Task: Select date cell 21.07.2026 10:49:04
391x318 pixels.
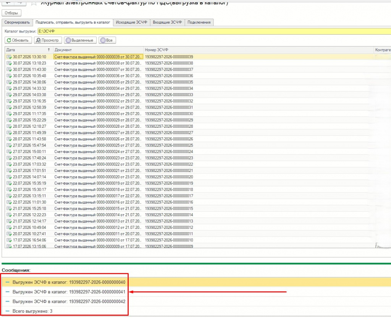Action: (29, 228)
